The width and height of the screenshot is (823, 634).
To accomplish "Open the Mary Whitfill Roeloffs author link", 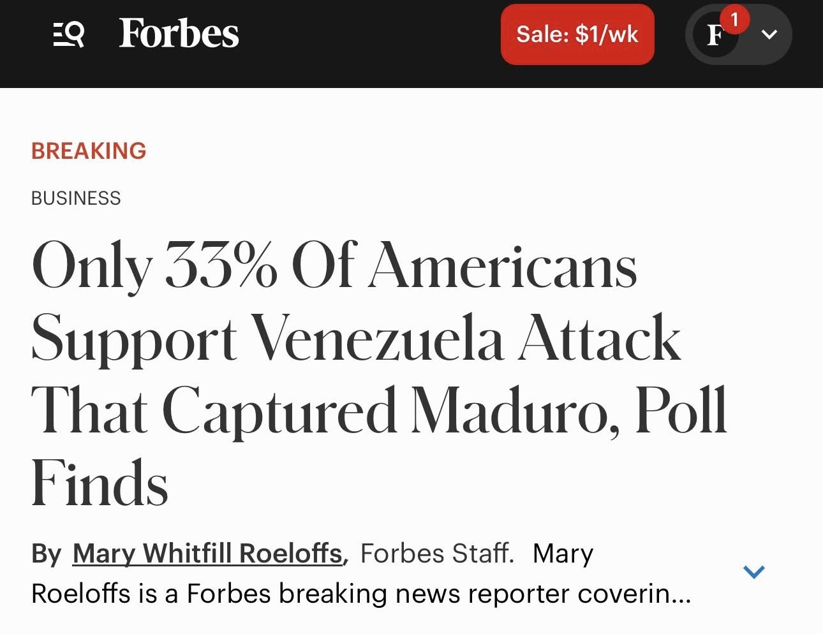I will click(207, 553).
